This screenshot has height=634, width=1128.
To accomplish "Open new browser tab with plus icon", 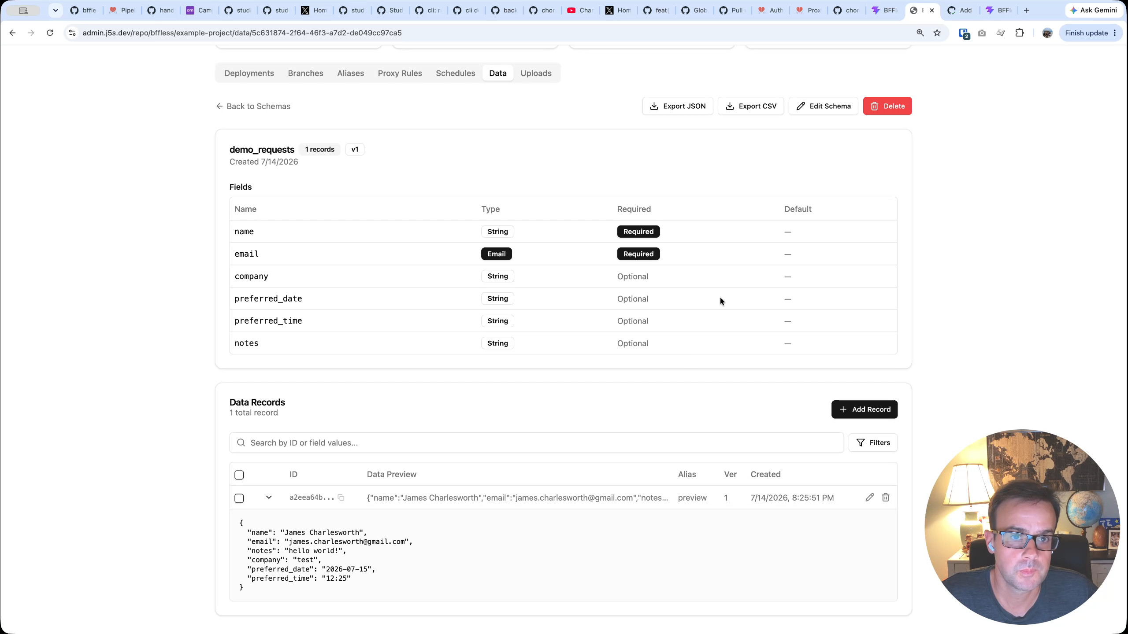I will tap(1027, 10).
